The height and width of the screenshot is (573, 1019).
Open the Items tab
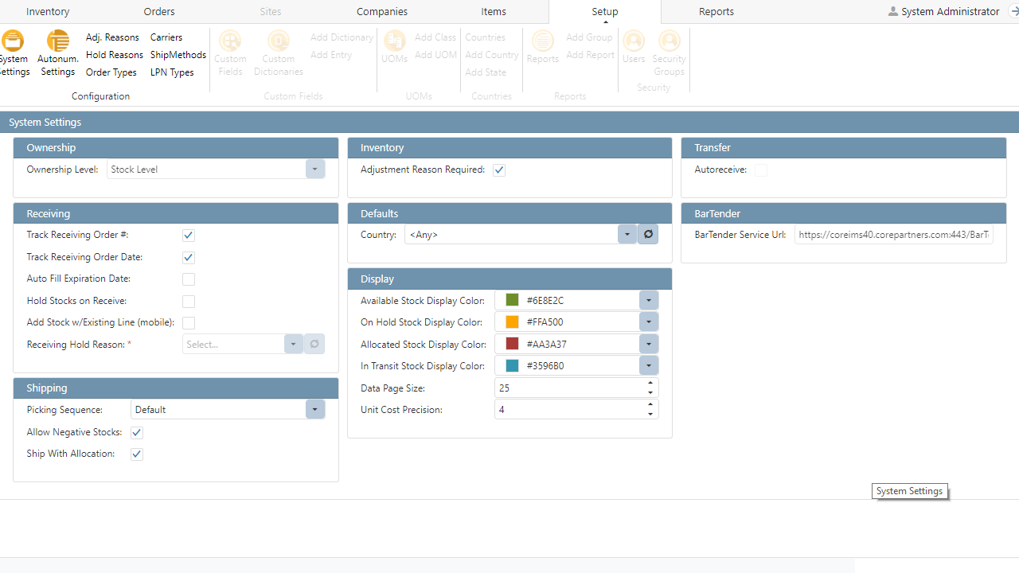click(x=494, y=12)
